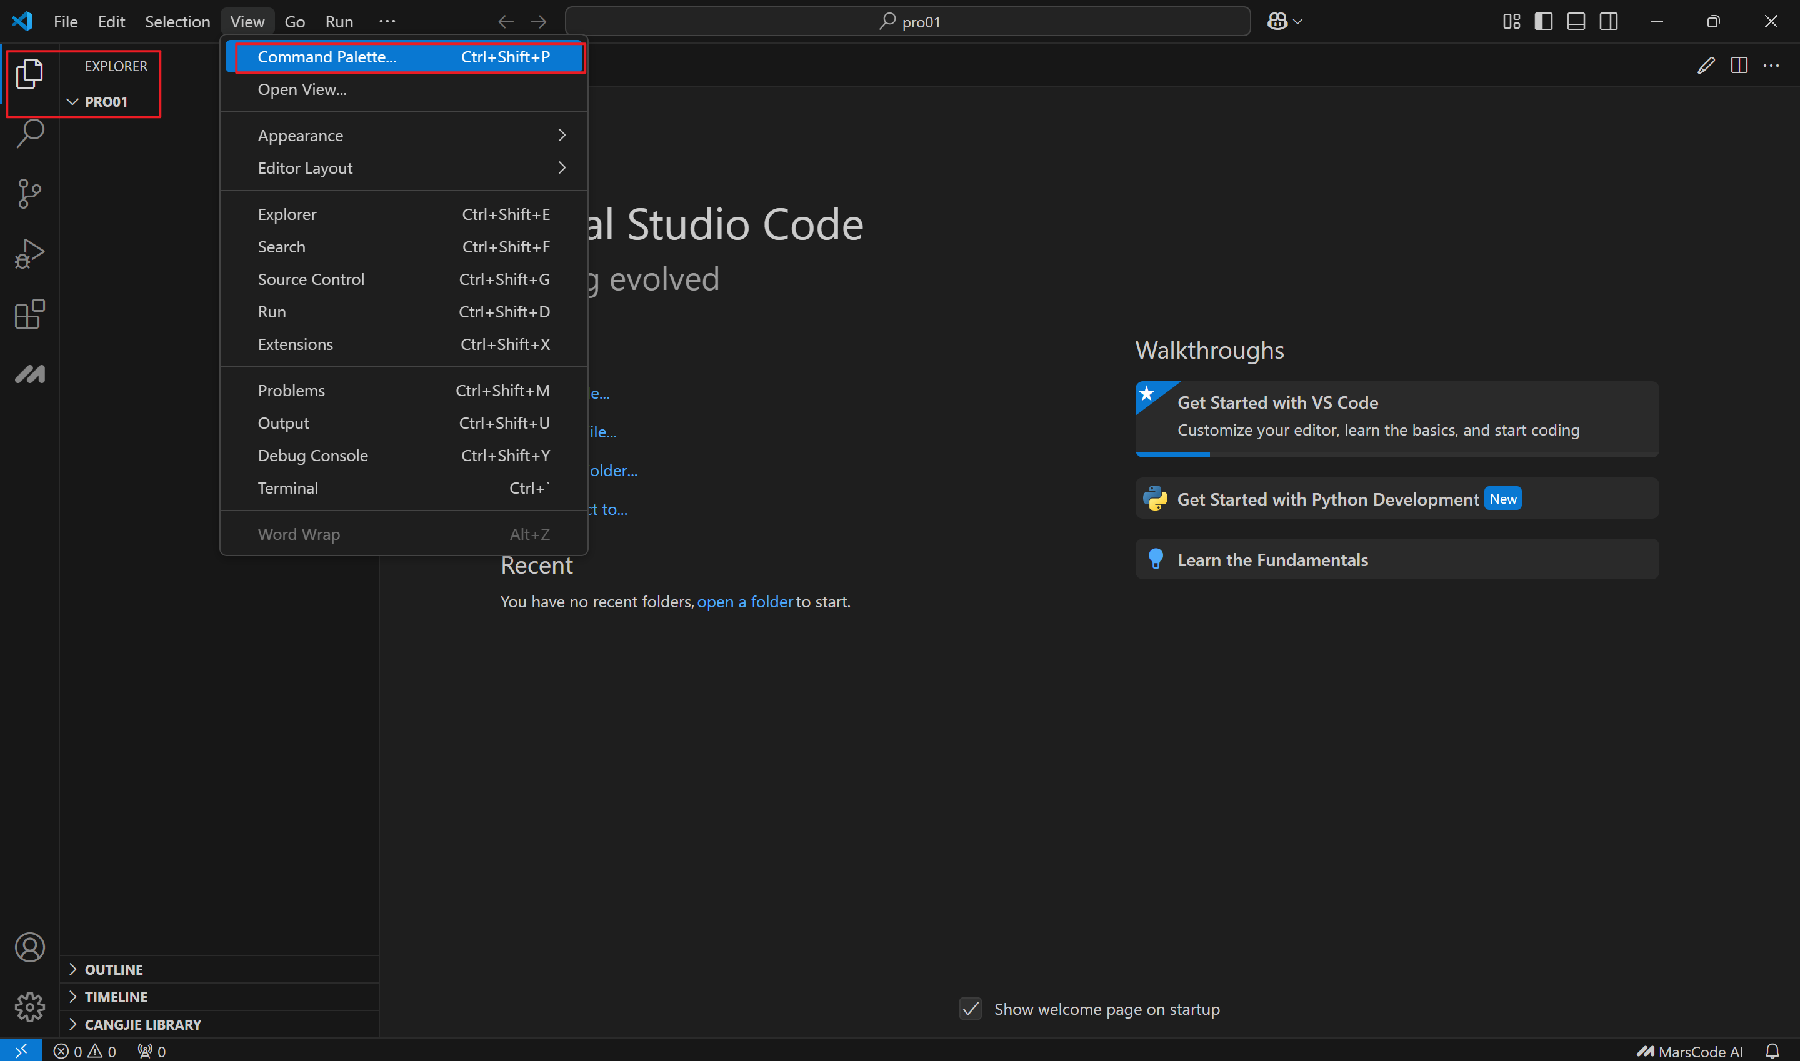Open the Edit menu

point(111,21)
